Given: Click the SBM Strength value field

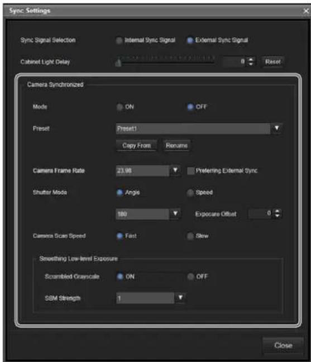Looking at the screenshot, I should tap(145, 298).
